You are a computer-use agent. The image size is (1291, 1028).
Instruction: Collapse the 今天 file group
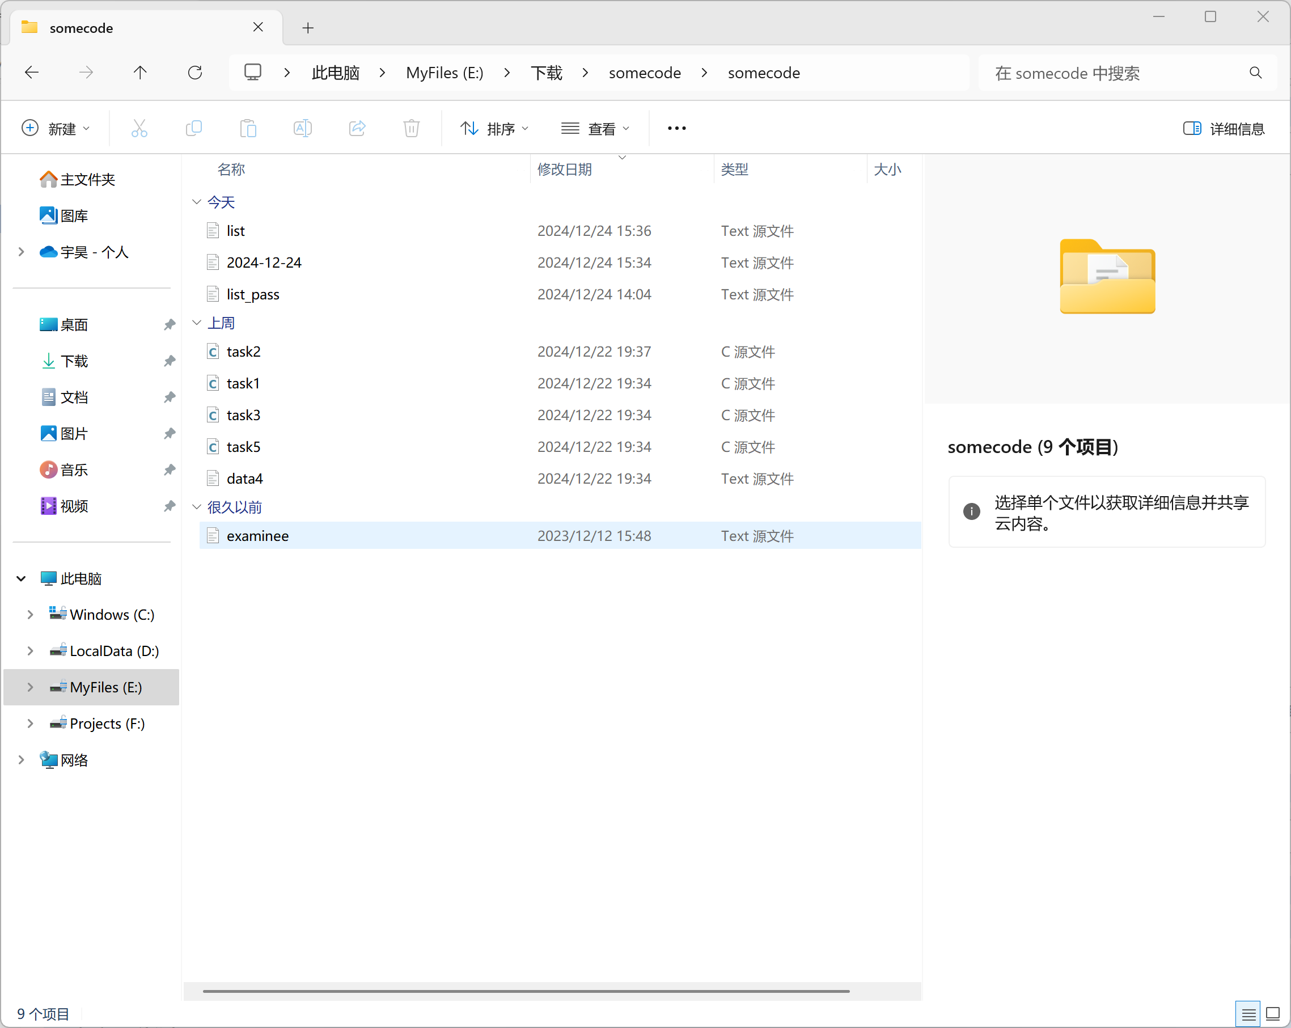(x=196, y=202)
